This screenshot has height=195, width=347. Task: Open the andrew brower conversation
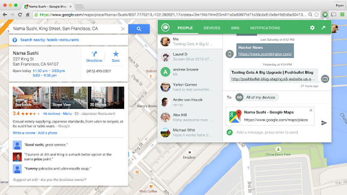click(190, 72)
